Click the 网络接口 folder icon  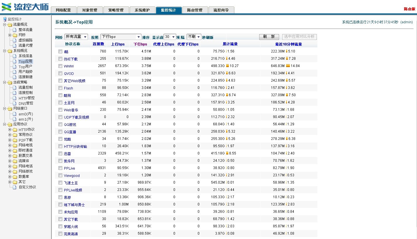[x=10, y=108]
